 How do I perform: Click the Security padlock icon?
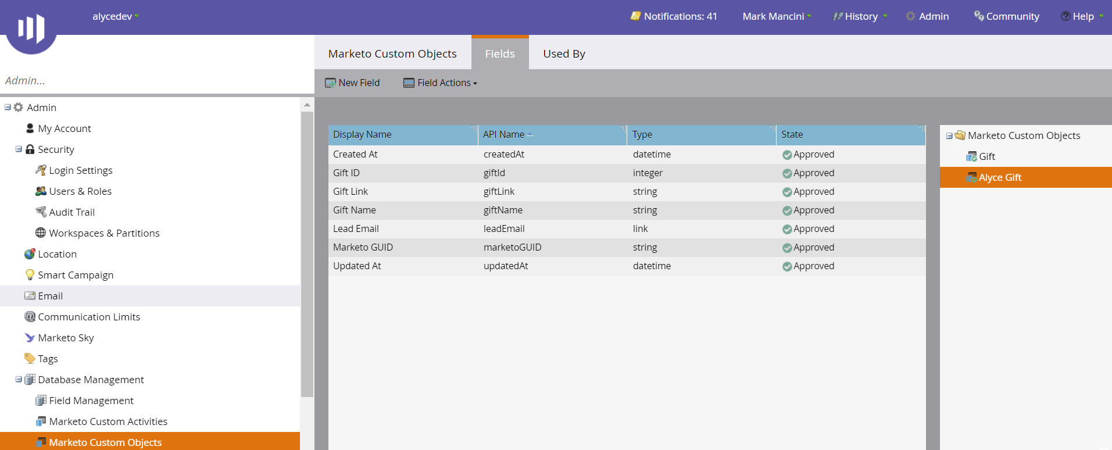coord(30,149)
